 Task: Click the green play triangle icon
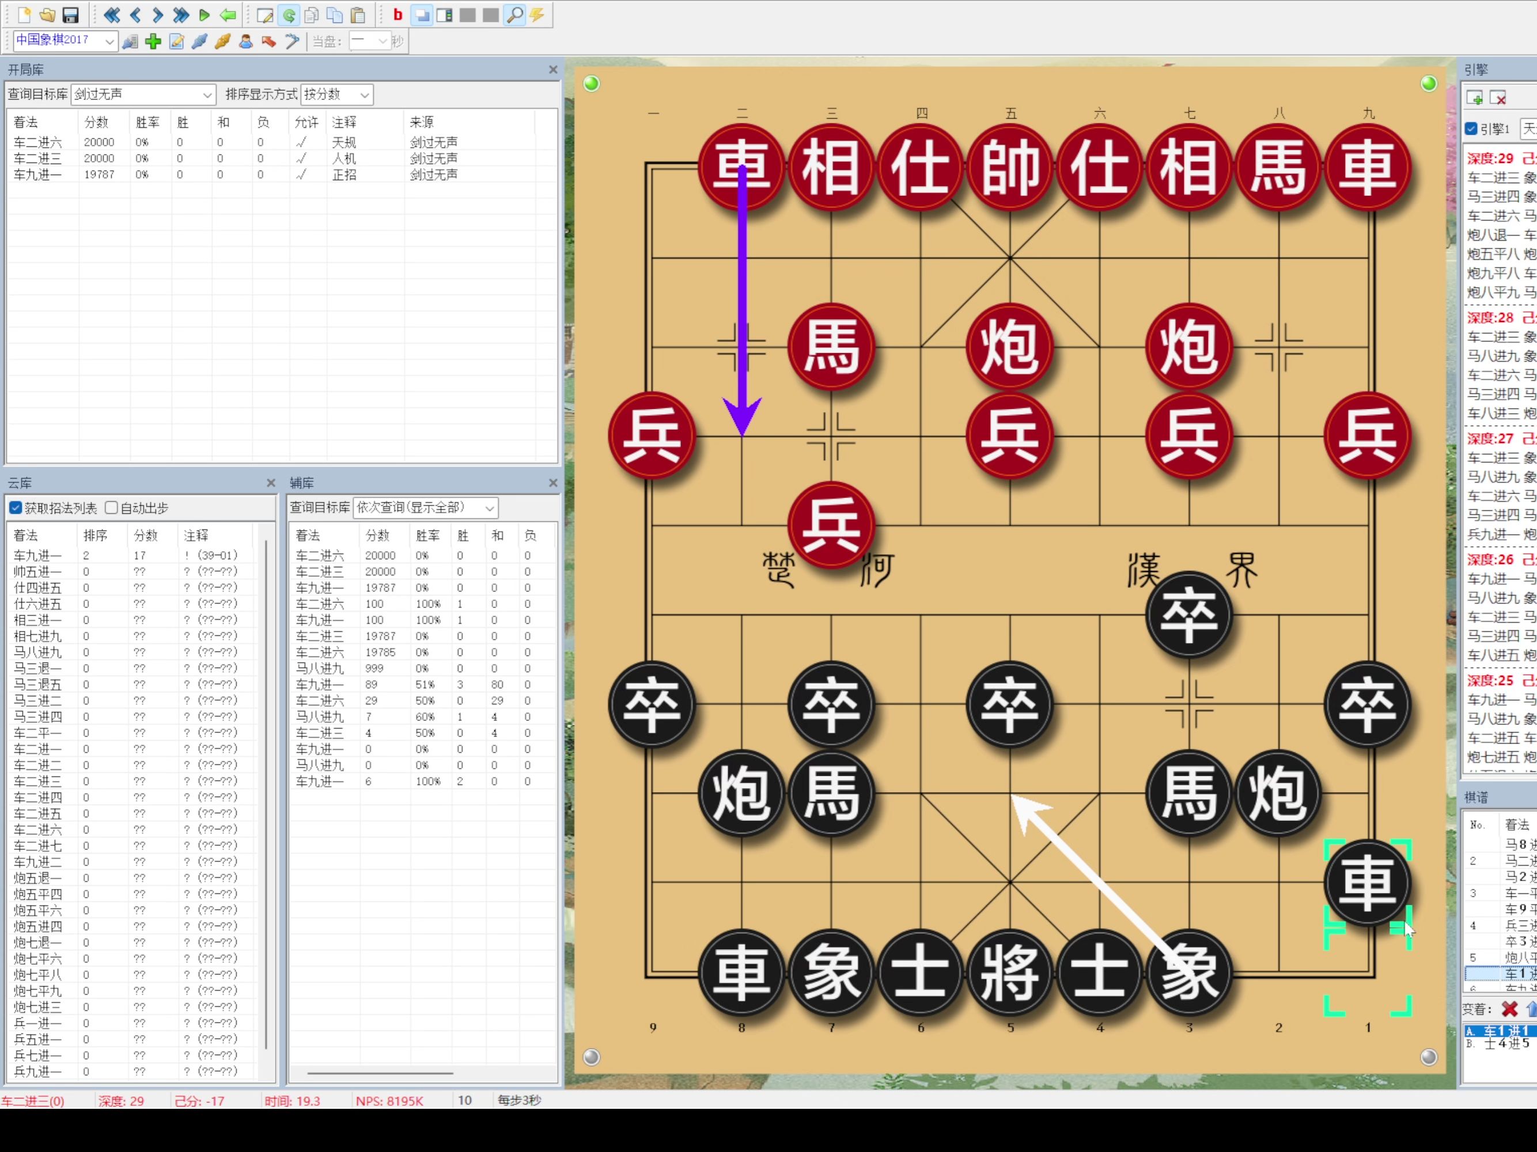click(x=203, y=14)
